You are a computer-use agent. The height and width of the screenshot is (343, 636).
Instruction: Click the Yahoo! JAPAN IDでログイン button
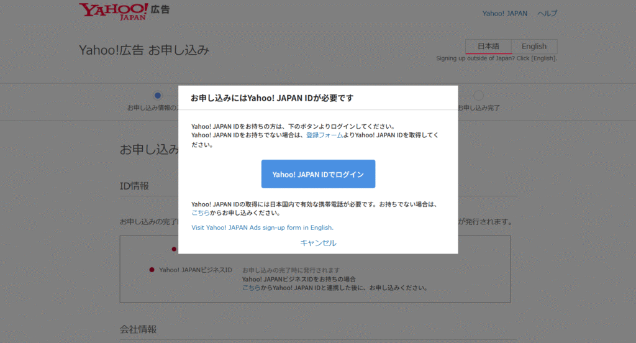click(318, 174)
